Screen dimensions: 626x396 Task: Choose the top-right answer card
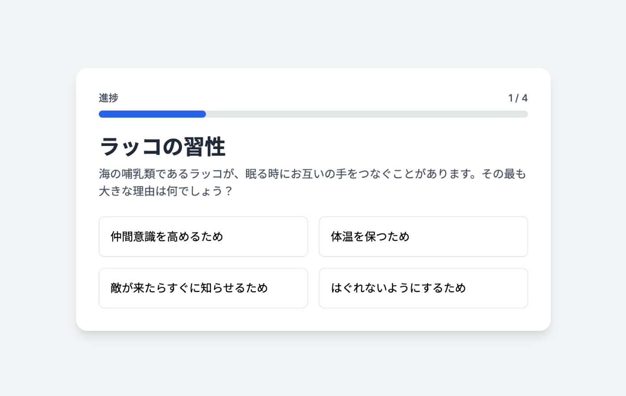423,237
